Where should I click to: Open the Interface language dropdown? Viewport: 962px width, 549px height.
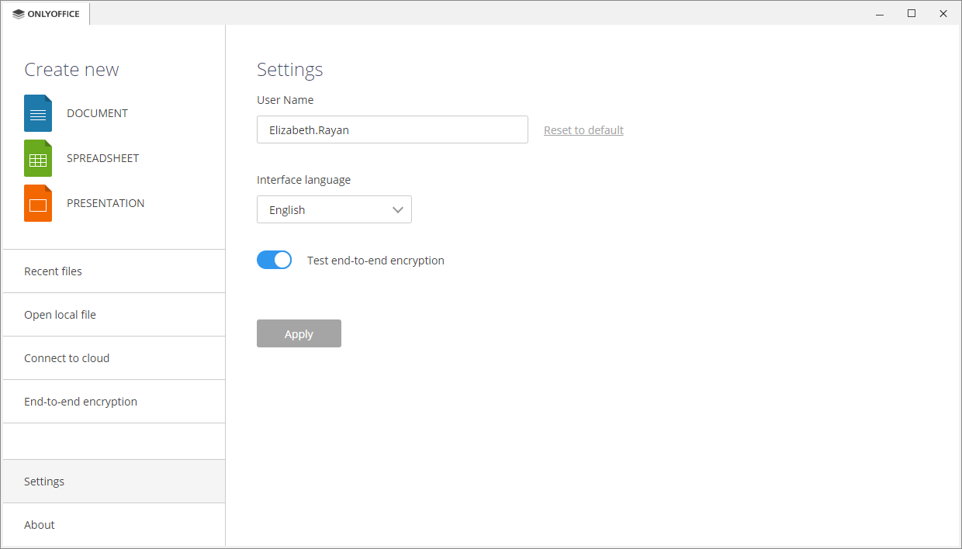click(334, 210)
